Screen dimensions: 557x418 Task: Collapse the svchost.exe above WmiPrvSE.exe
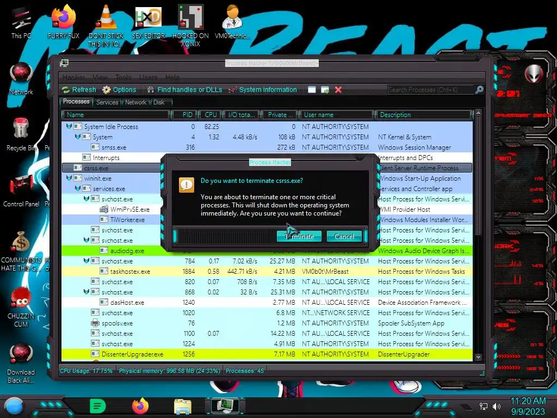click(x=86, y=198)
